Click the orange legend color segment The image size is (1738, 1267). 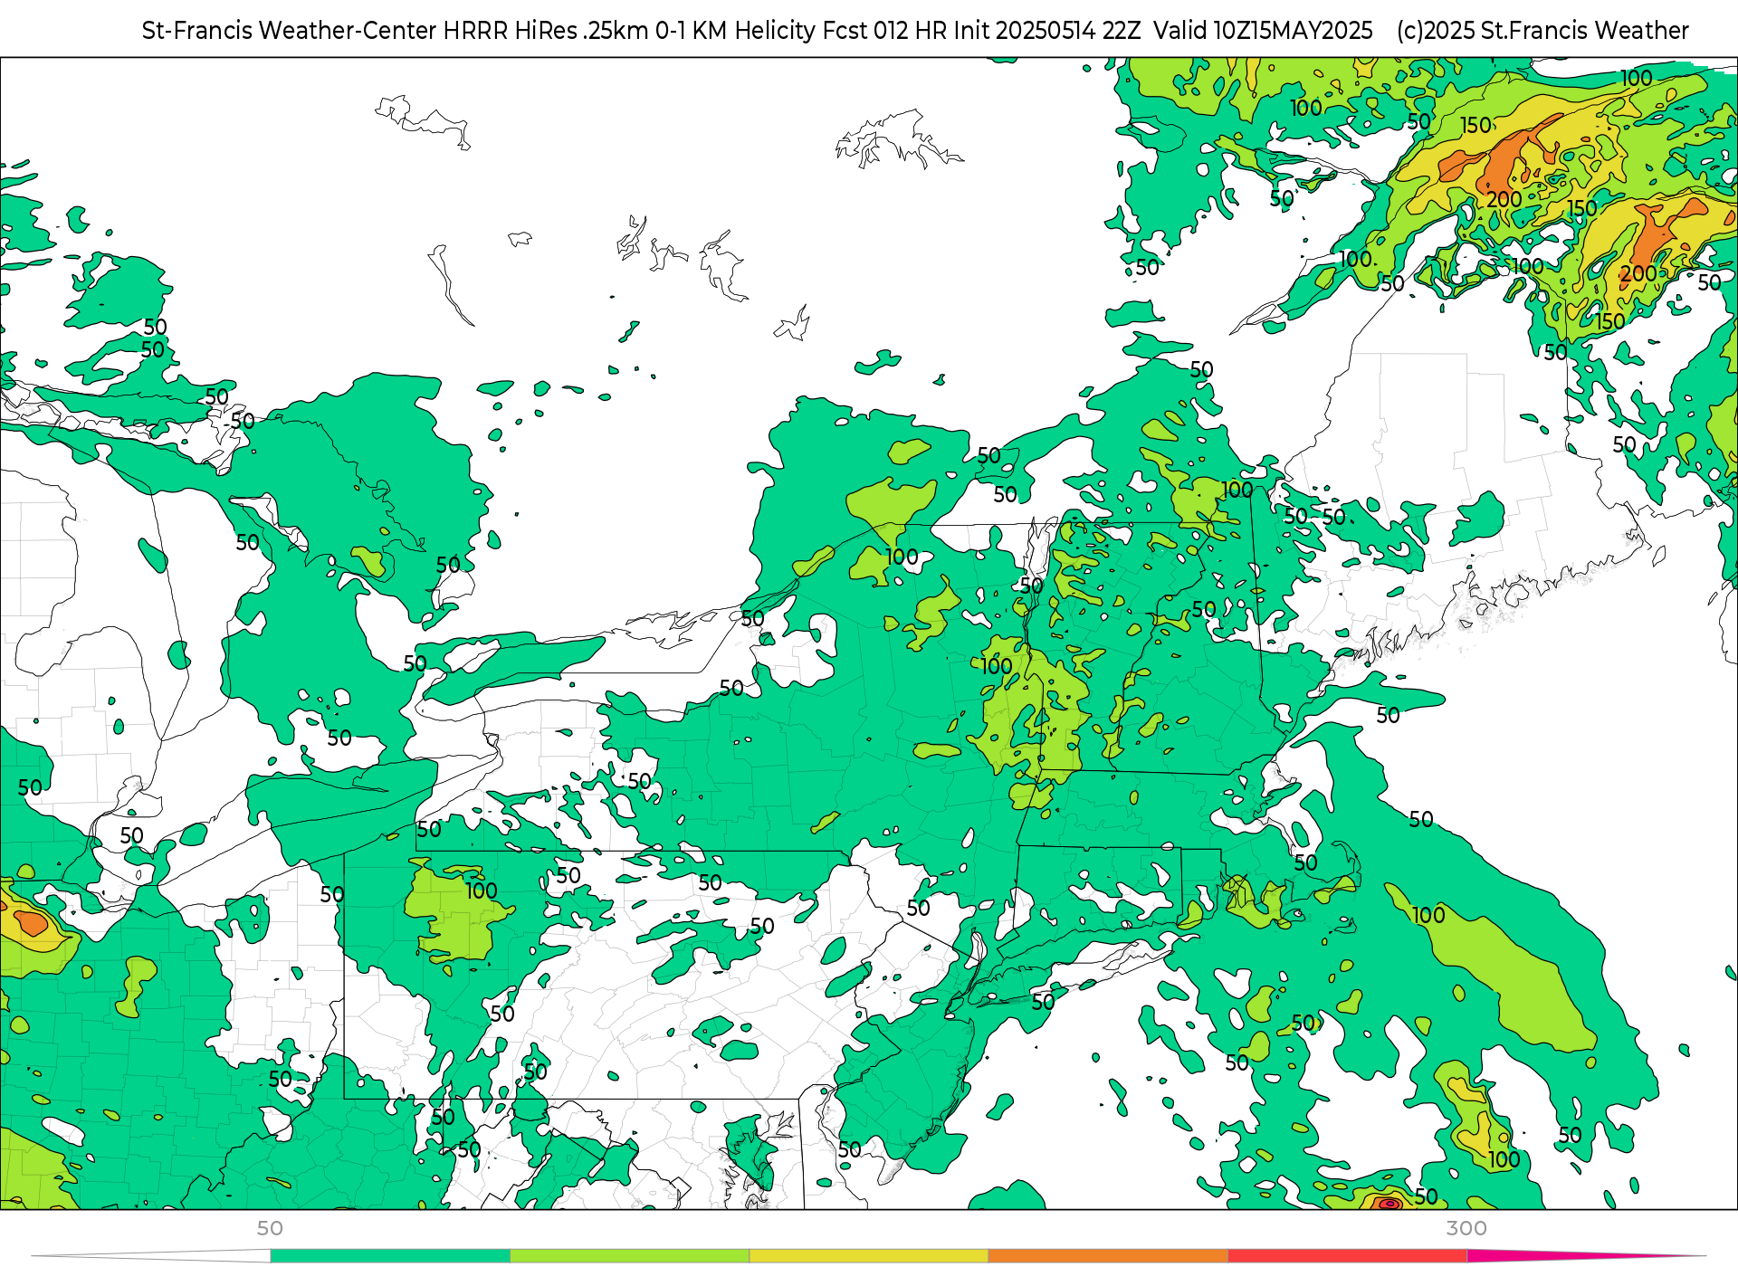[1108, 1256]
